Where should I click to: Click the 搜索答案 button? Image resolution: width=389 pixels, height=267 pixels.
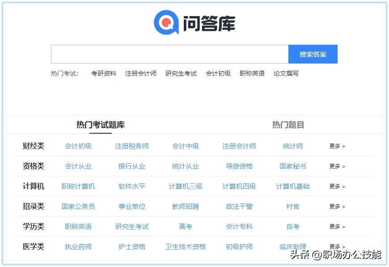313,54
